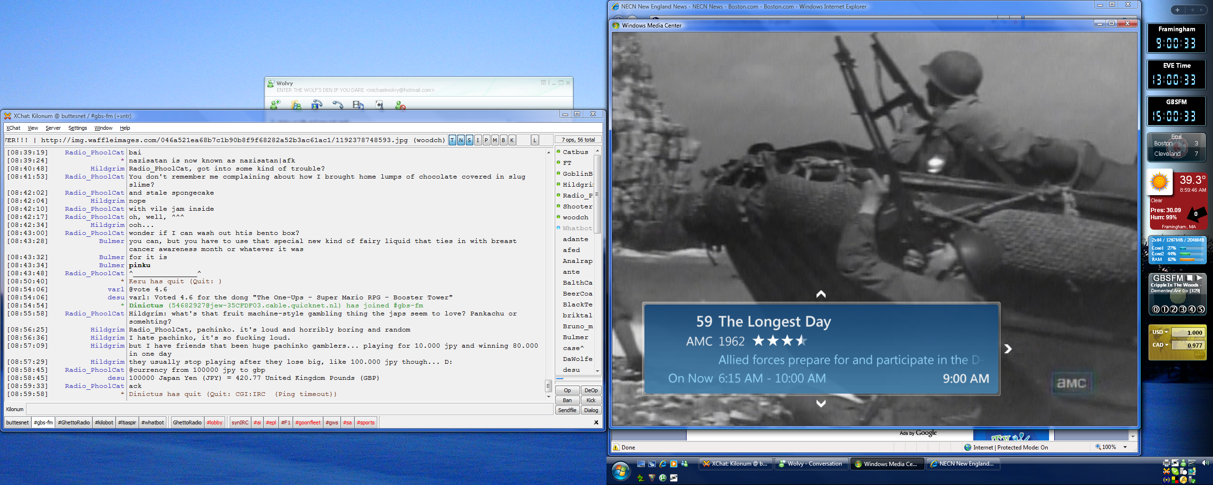Viewport: 1213px width, 485px height.
Task: Click the Kick button in XChat
Action: coord(591,400)
